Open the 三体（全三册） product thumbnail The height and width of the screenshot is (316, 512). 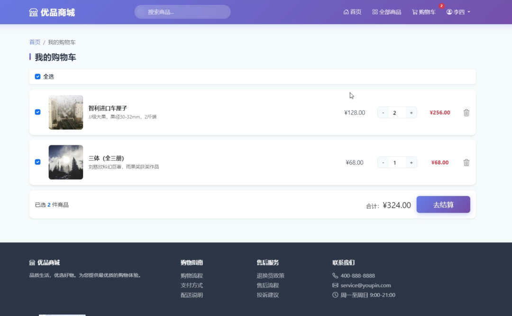pos(65,162)
